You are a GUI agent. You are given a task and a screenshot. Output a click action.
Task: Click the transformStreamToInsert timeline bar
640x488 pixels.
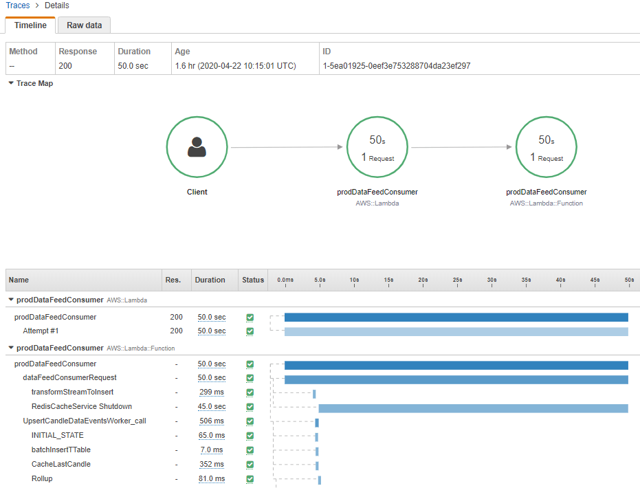(314, 394)
